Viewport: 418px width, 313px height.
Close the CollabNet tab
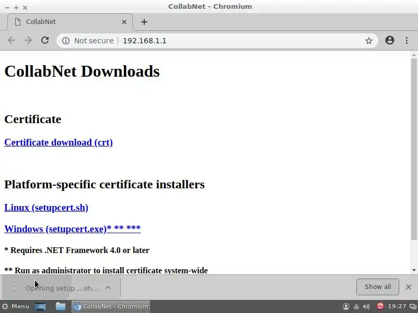pos(124,22)
